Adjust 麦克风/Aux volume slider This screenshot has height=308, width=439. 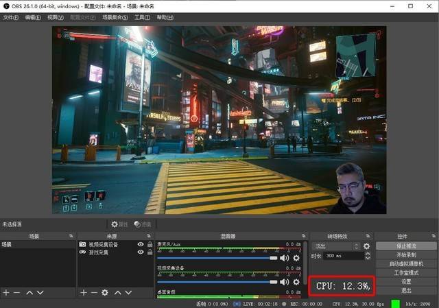tap(217, 258)
